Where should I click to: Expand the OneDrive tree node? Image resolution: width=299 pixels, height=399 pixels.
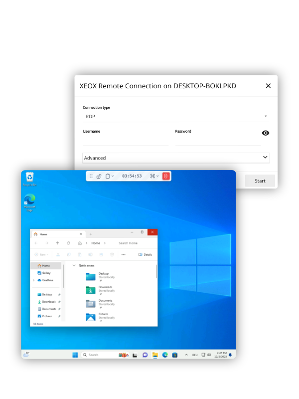tap(33, 280)
